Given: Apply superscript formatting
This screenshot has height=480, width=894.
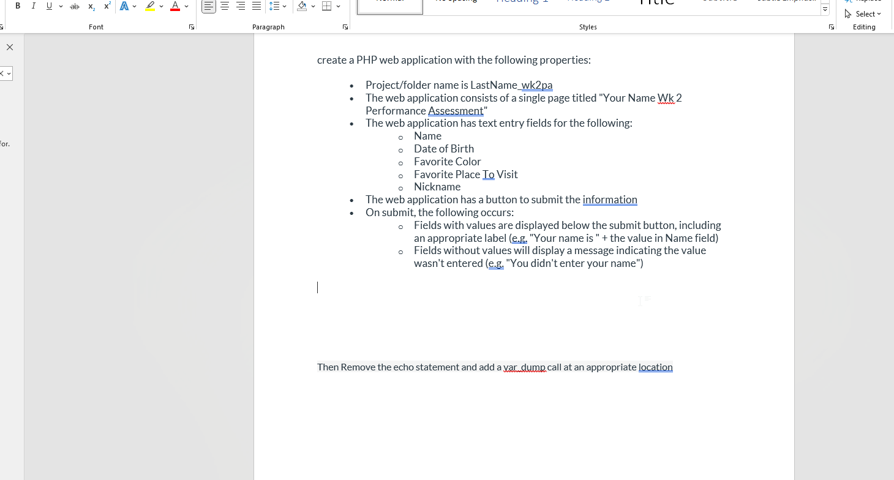Looking at the screenshot, I should tap(107, 6).
